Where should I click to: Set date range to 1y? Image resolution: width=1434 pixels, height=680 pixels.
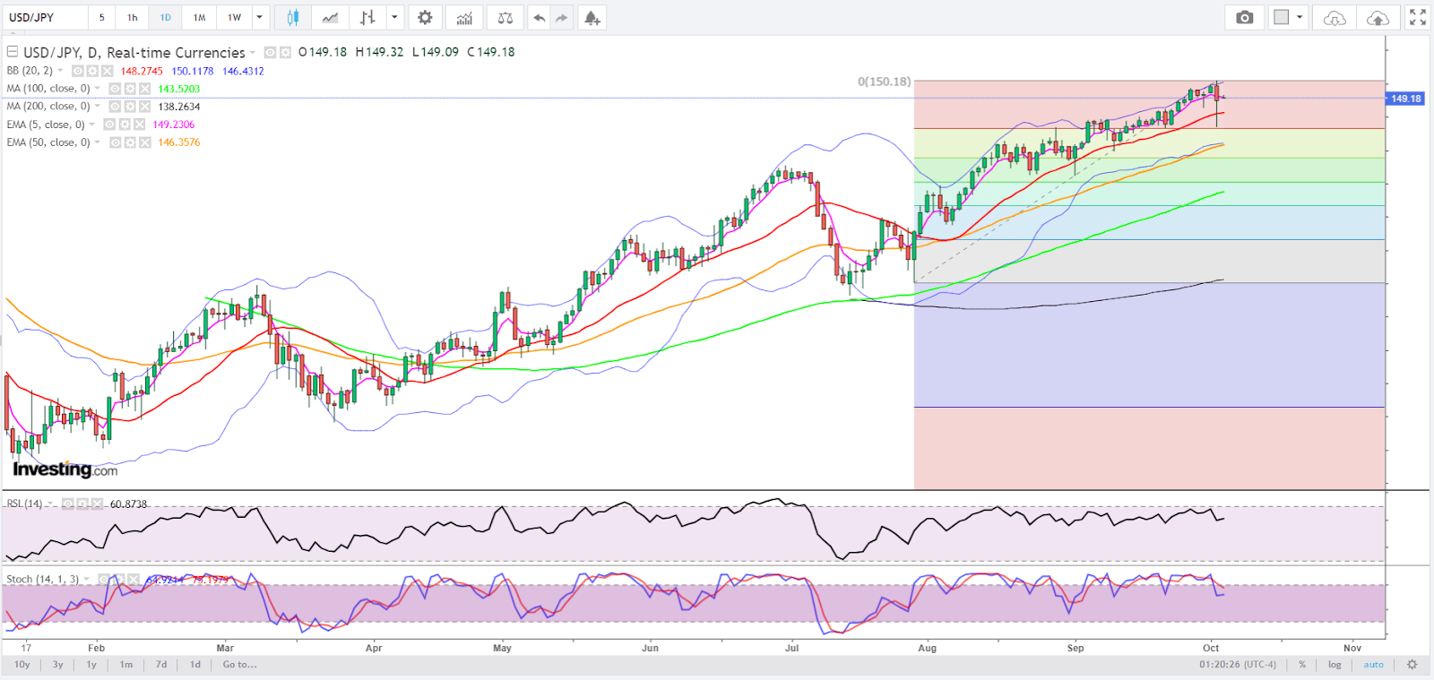coord(91,665)
